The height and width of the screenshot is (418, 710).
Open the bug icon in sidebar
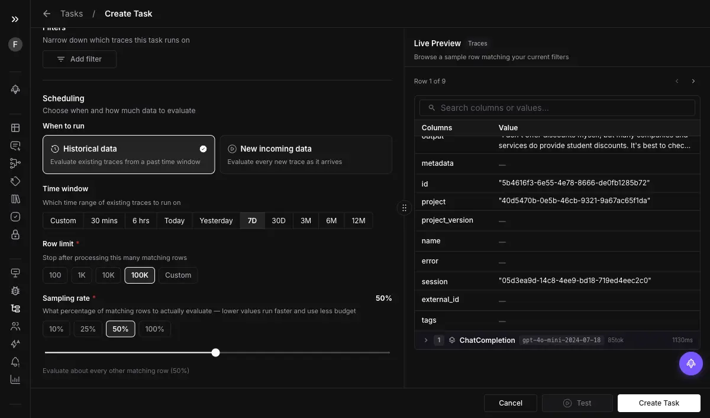(15, 291)
